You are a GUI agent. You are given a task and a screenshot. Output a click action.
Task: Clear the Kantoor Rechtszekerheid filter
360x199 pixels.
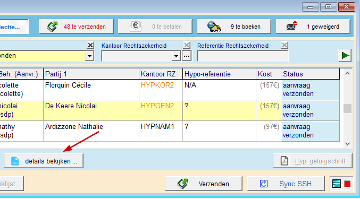click(187, 45)
